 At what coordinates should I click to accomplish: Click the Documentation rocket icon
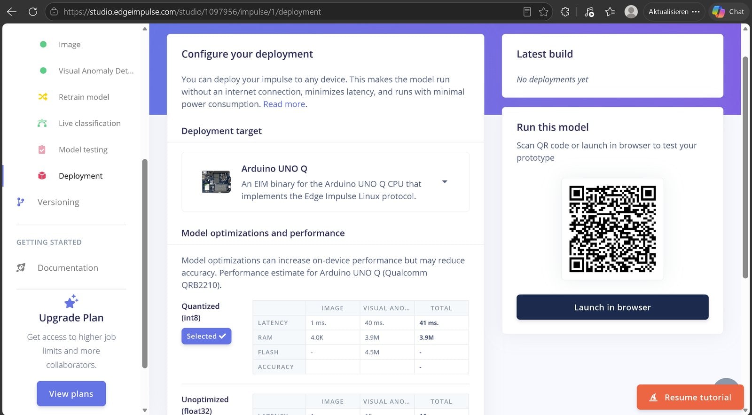[x=21, y=268]
